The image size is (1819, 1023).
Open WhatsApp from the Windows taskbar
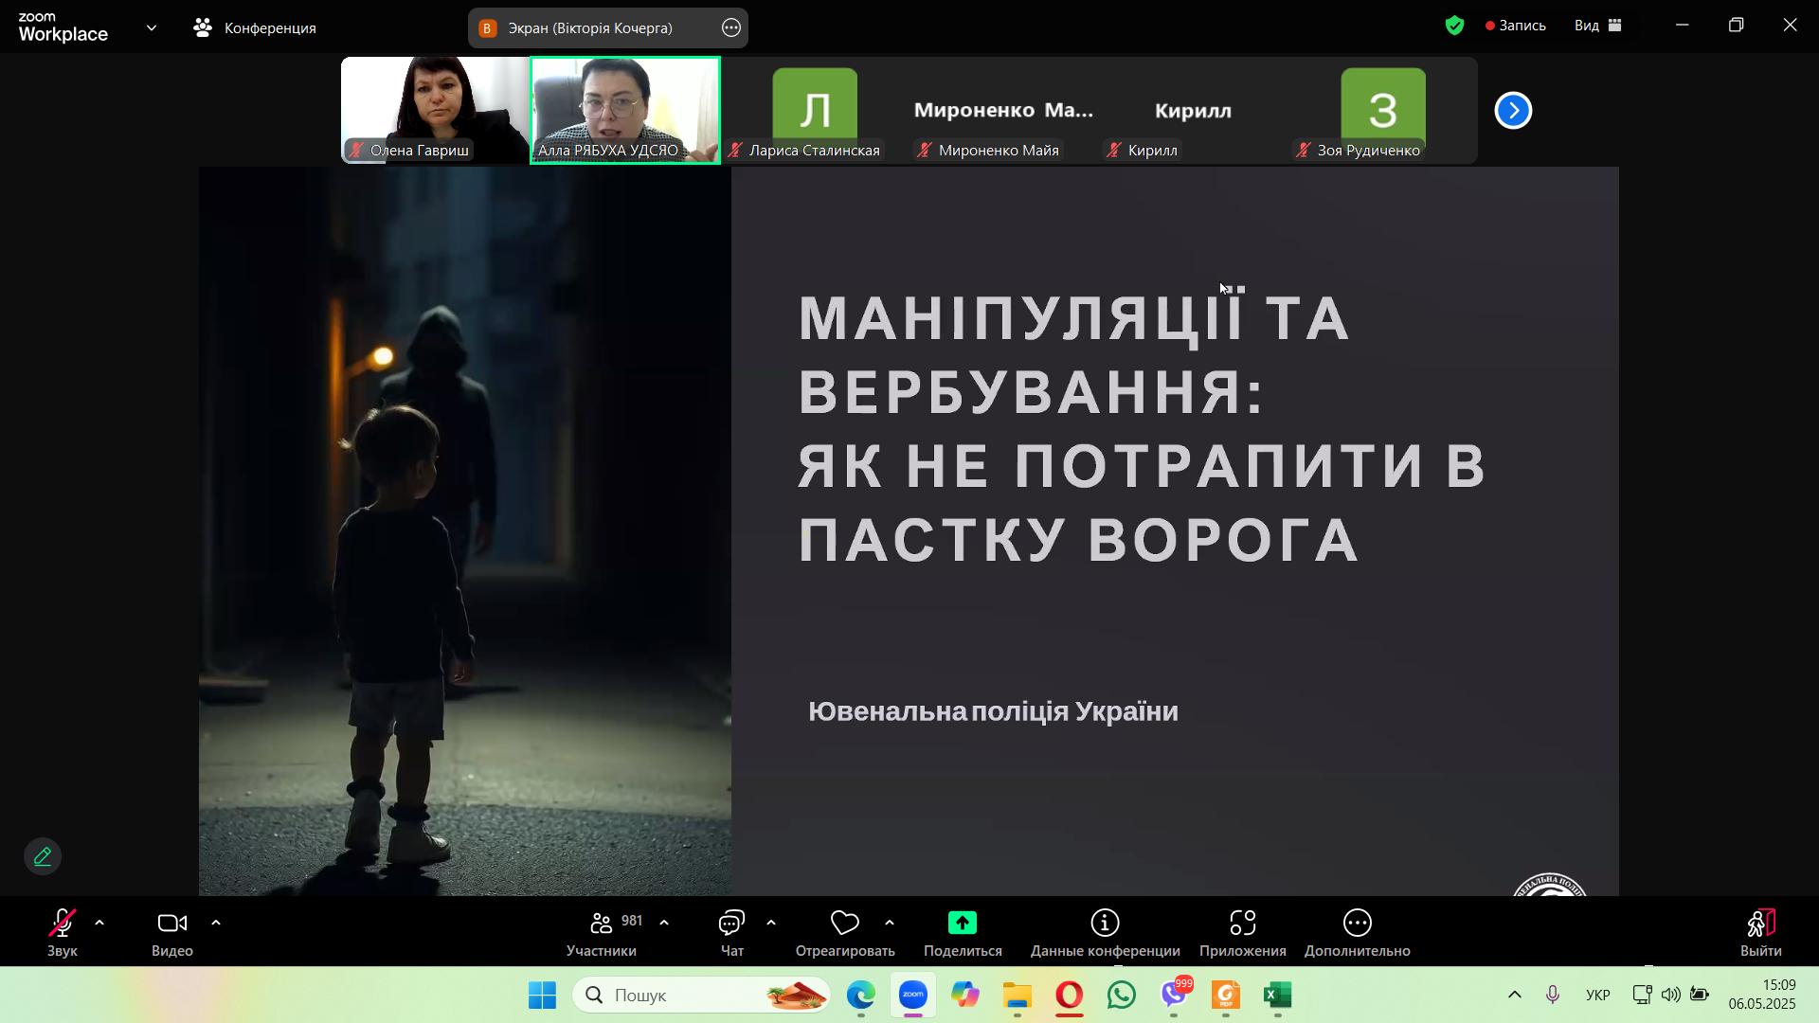pyautogui.click(x=1122, y=996)
